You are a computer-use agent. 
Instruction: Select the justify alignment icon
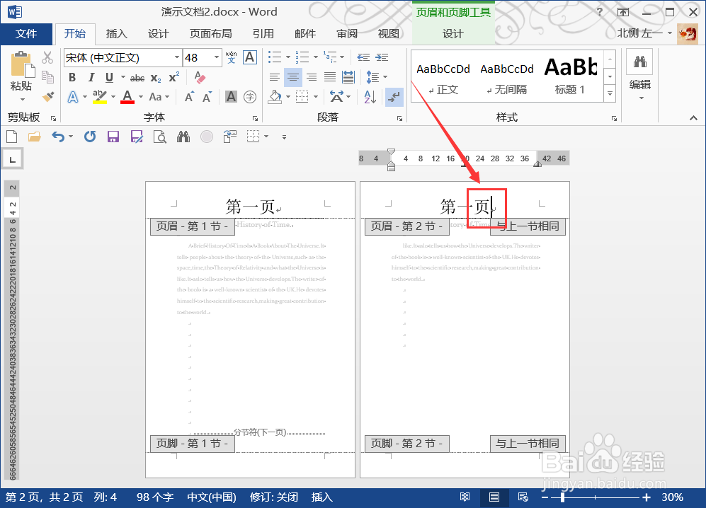329,76
